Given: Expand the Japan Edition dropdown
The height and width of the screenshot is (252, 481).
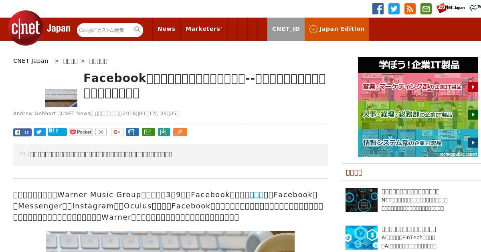Looking at the screenshot, I should (337, 29).
